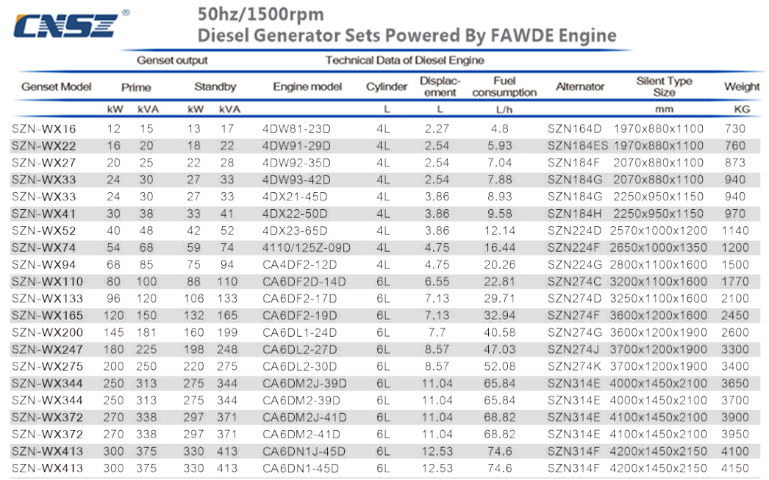Click engine model "4DX23-65D"

click(295, 230)
